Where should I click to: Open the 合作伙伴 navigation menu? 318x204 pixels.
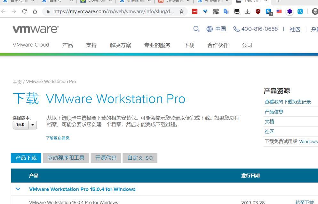click(218, 45)
